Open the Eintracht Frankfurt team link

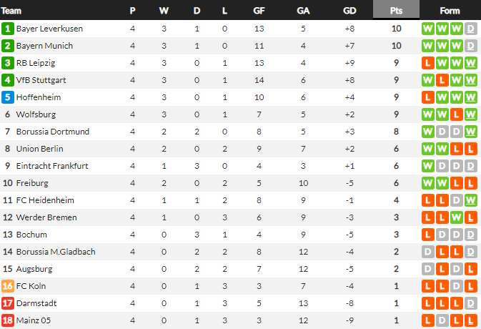[x=52, y=166]
